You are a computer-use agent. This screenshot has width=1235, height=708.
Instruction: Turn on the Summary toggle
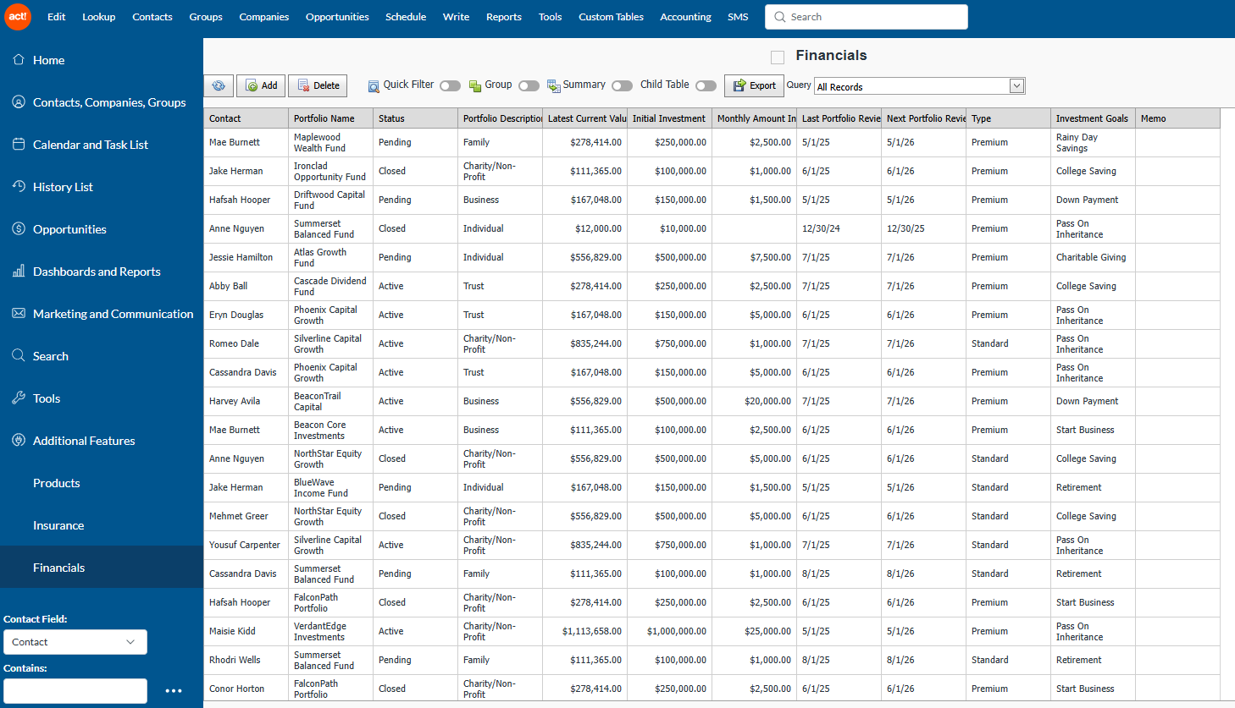pos(622,85)
